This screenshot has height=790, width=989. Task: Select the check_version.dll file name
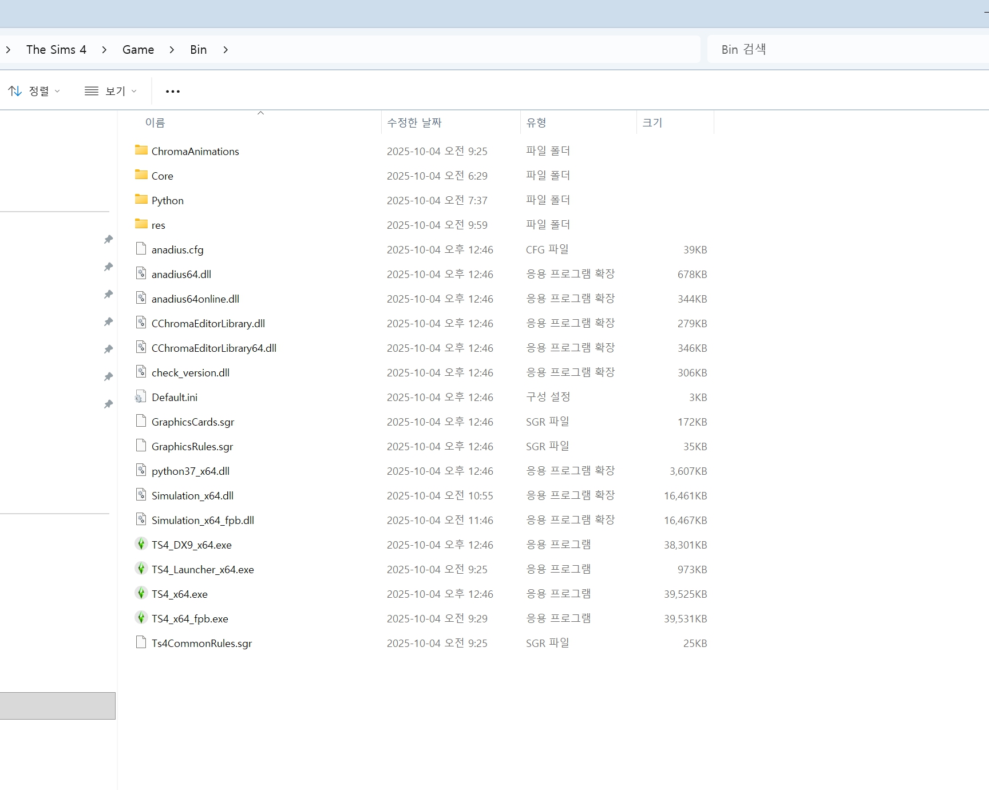pos(191,372)
